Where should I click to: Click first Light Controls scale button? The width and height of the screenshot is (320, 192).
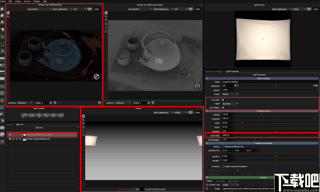coord(24,116)
